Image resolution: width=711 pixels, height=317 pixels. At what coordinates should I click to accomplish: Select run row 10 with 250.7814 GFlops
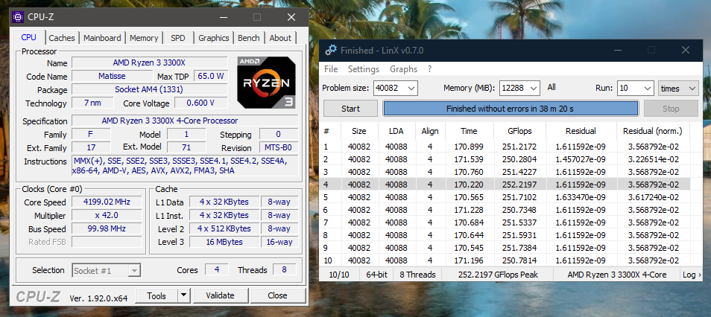click(505, 261)
